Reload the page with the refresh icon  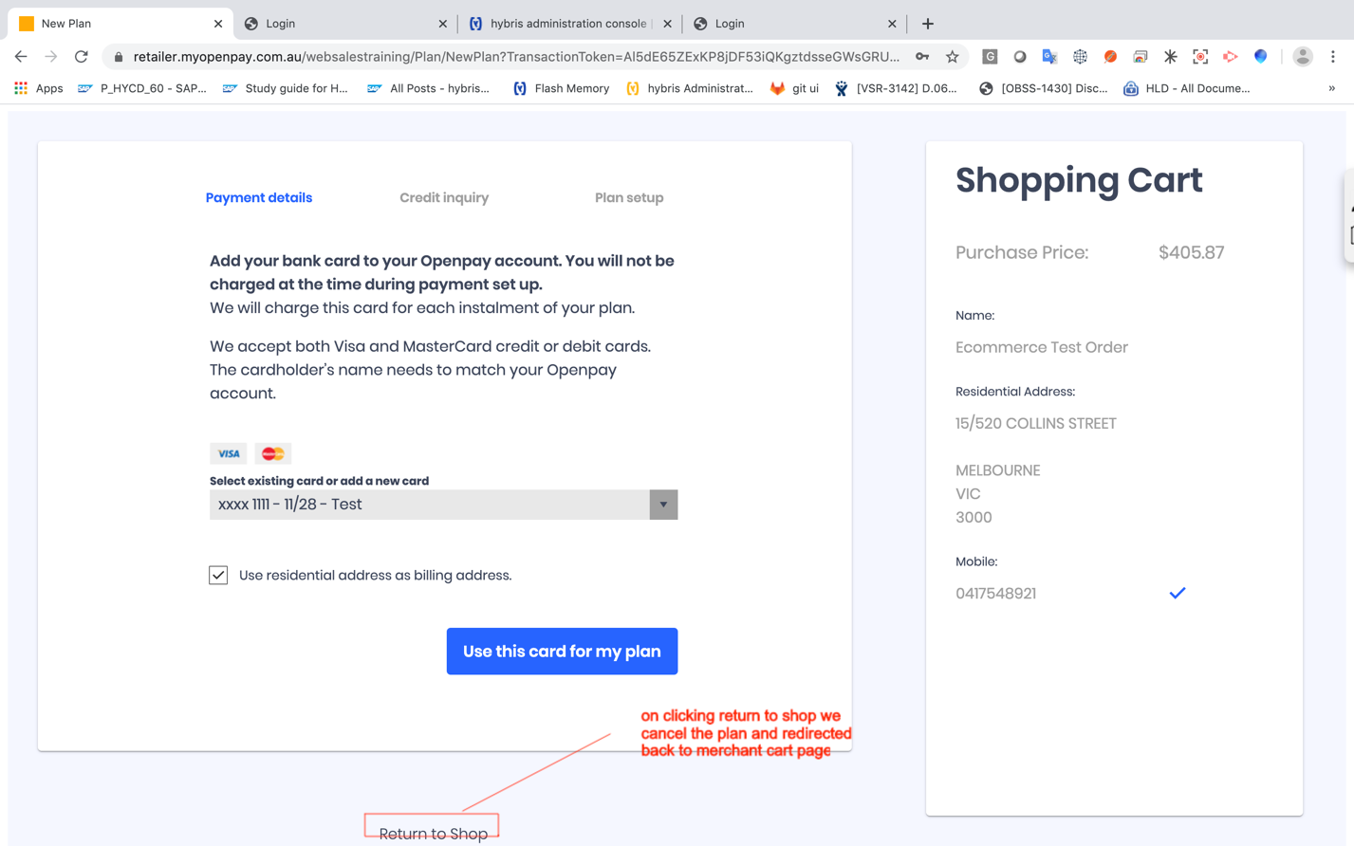pyautogui.click(x=82, y=57)
